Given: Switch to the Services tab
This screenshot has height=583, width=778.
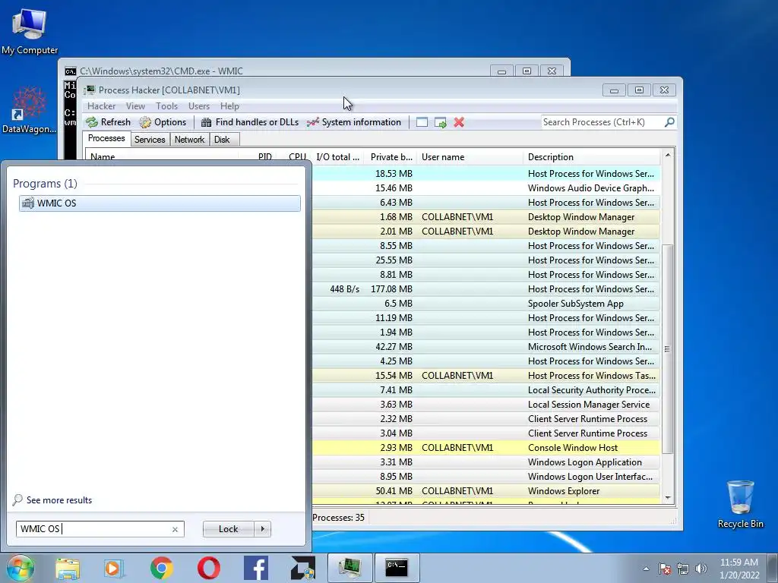Looking at the screenshot, I should [150, 140].
